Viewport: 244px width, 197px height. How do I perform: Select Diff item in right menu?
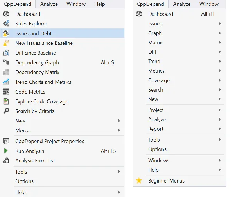click(179, 52)
